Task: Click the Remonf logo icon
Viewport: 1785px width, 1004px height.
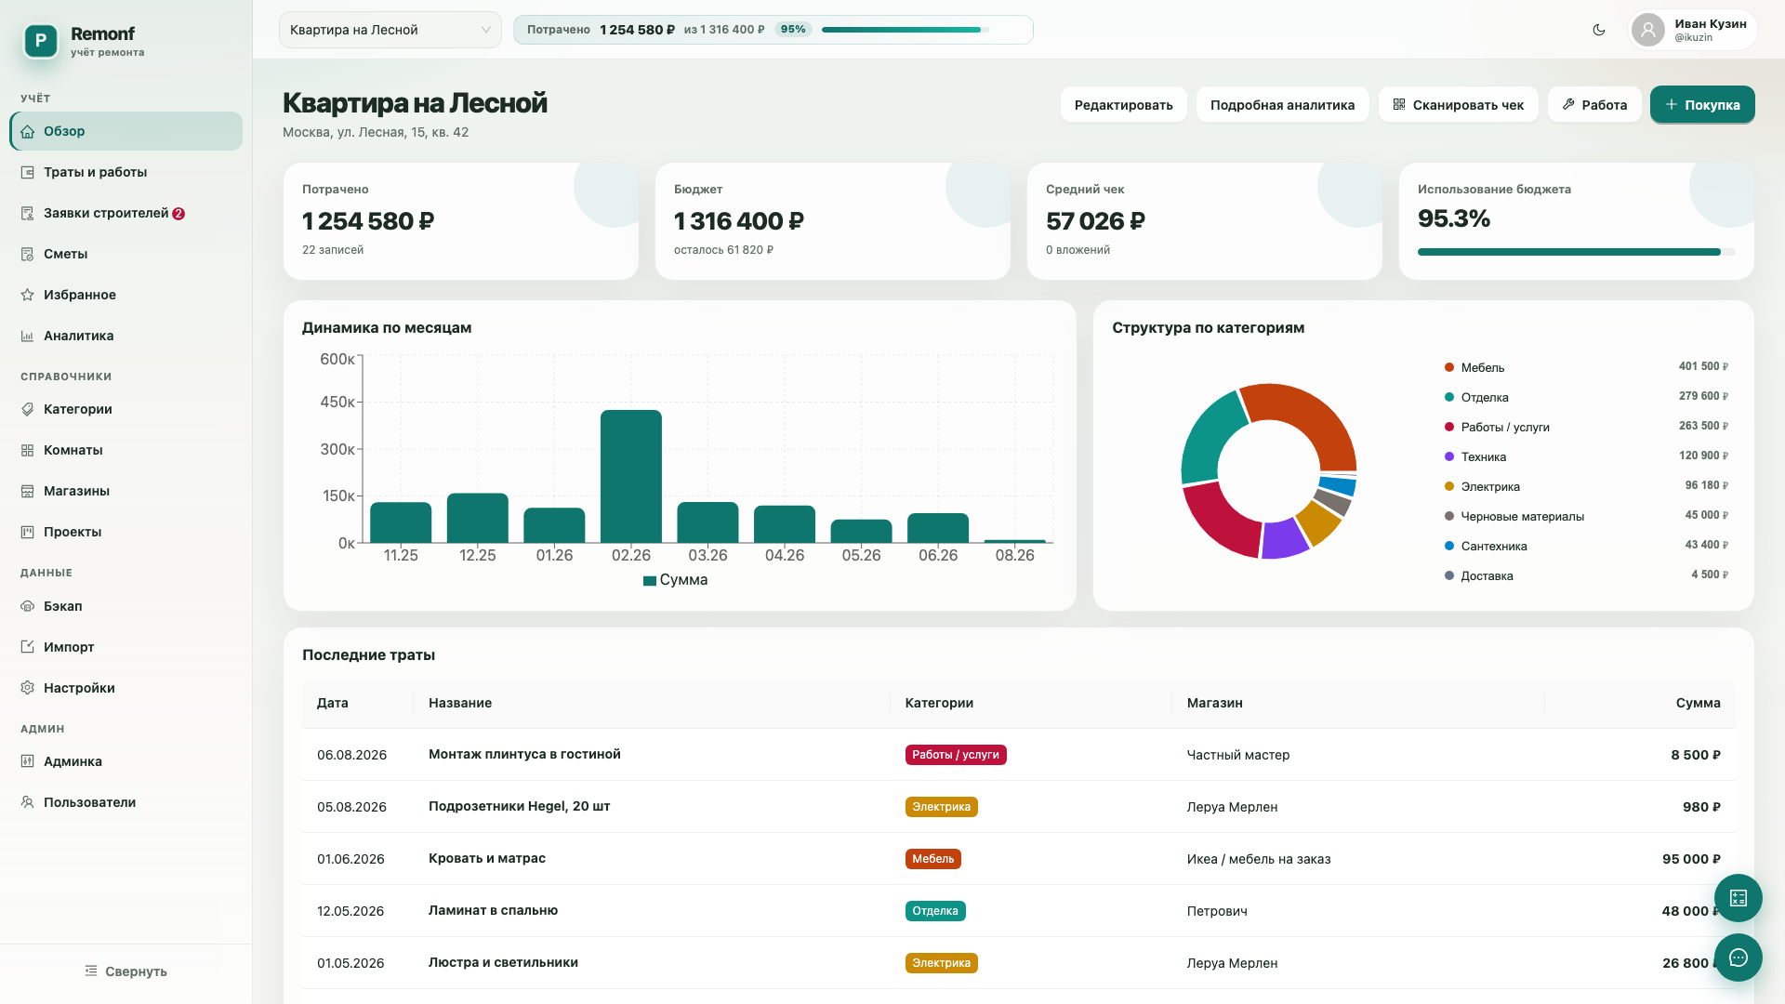Action: point(41,40)
